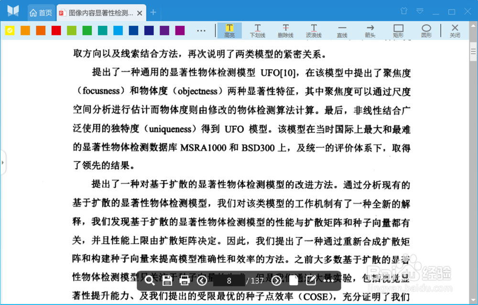Select the yellow highlight color swatch
The width and height of the screenshot is (478, 305).
tap(10, 31)
